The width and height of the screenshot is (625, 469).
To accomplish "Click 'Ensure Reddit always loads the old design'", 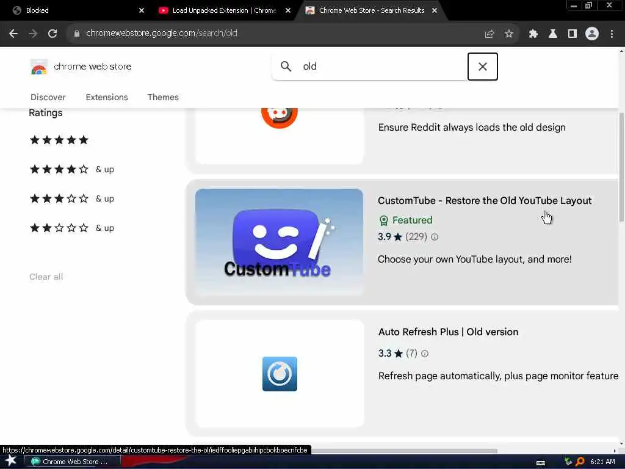I will (x=472, y=128).
